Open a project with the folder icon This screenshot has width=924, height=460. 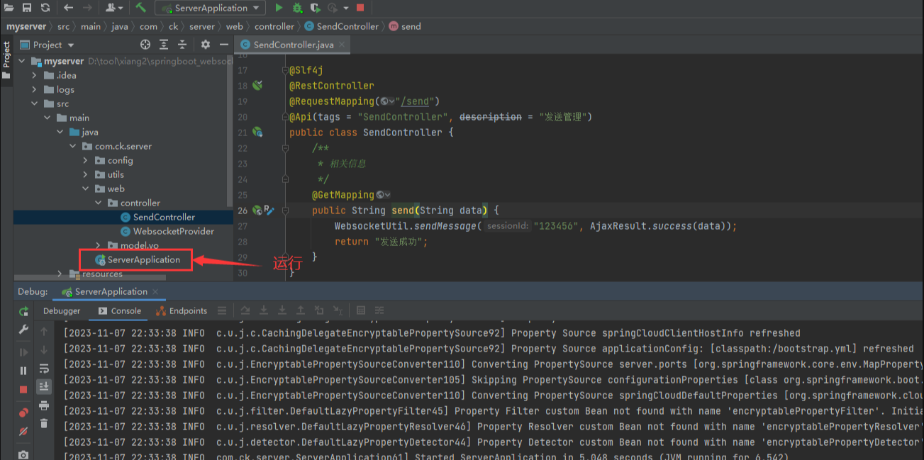click(8, 8)
